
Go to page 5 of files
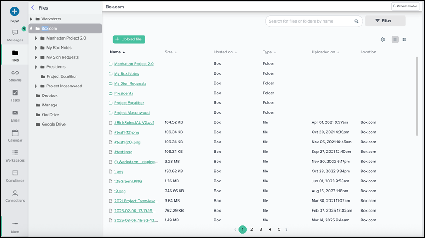coord(279,229)
